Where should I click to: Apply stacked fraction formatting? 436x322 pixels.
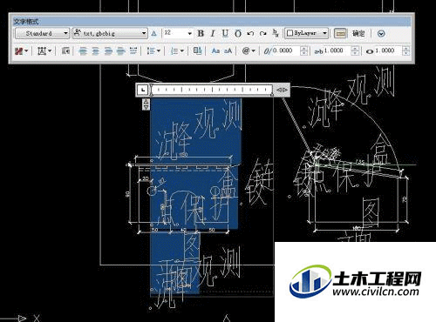pyautogui.click(x=276, y=33)
